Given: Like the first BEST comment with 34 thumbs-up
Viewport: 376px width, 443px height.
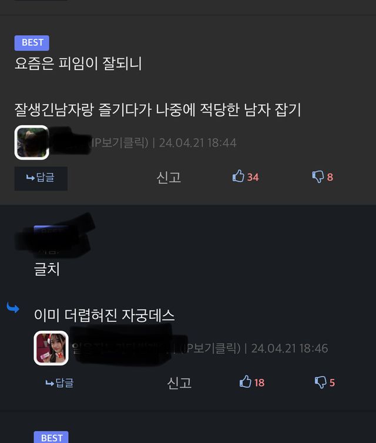Looking at the screenshot, I should coord(238,176).
